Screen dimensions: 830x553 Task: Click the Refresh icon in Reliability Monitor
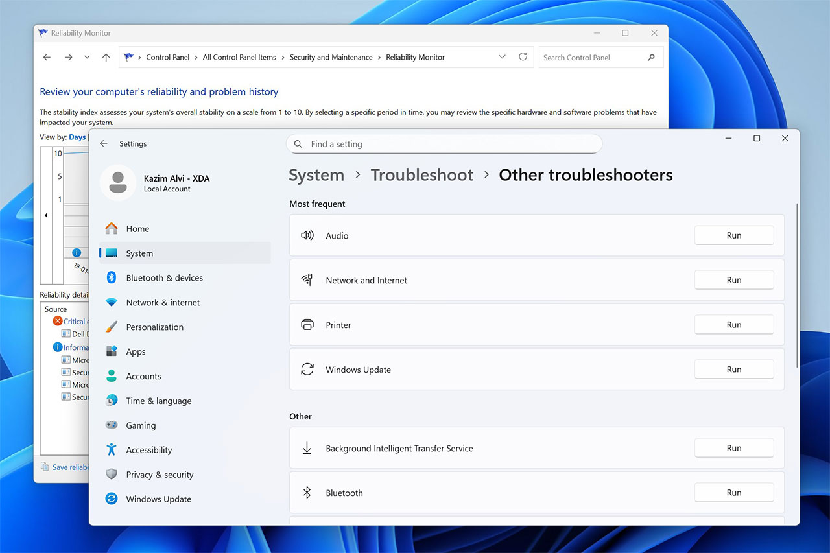[523, 57]
